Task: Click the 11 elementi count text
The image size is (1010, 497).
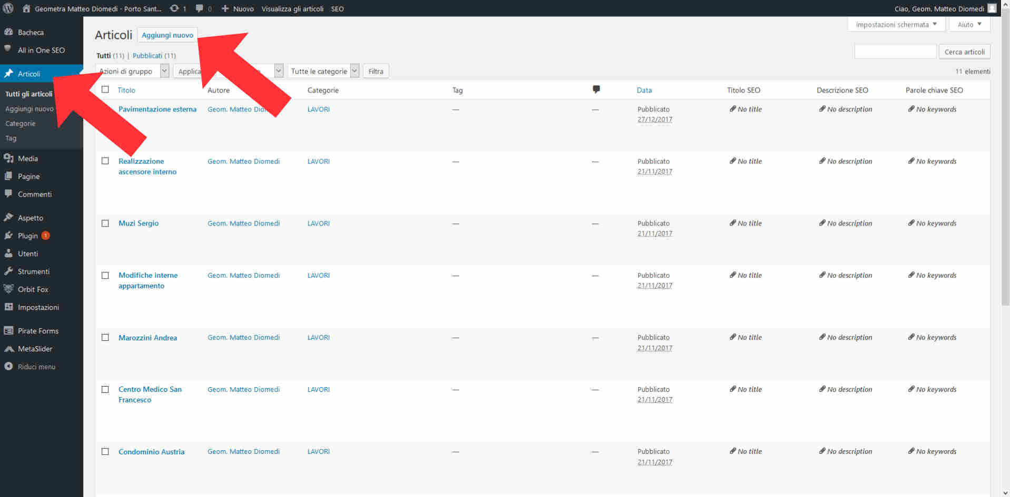Action: pyautogui.click(x=973, y=71)
